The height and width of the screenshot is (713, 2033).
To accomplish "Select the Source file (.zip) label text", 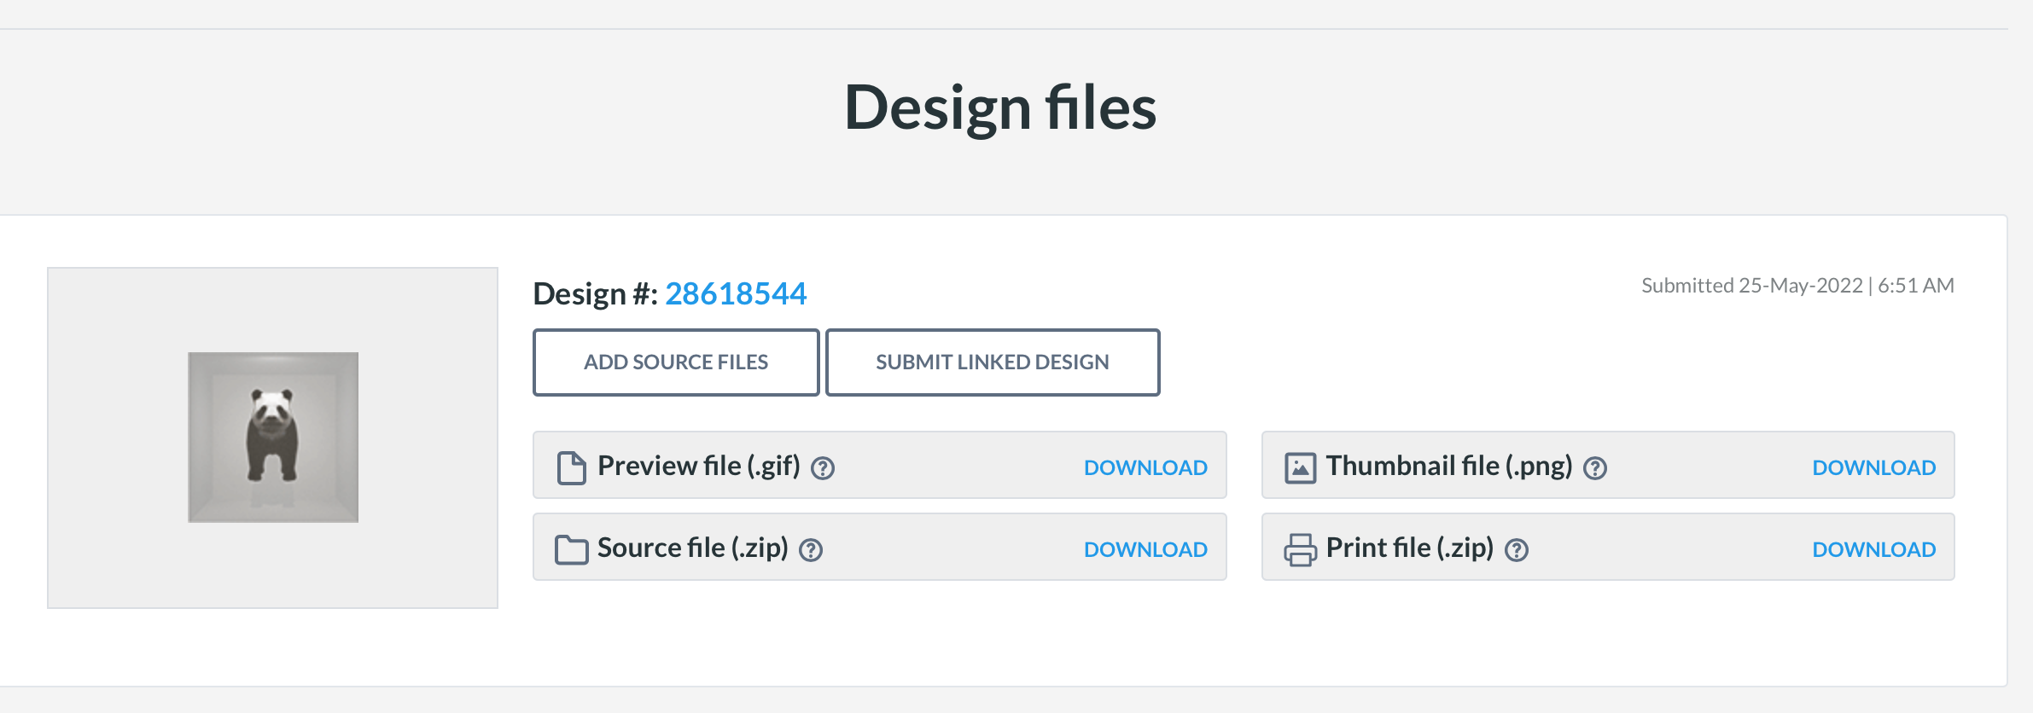I will (692, 548).
